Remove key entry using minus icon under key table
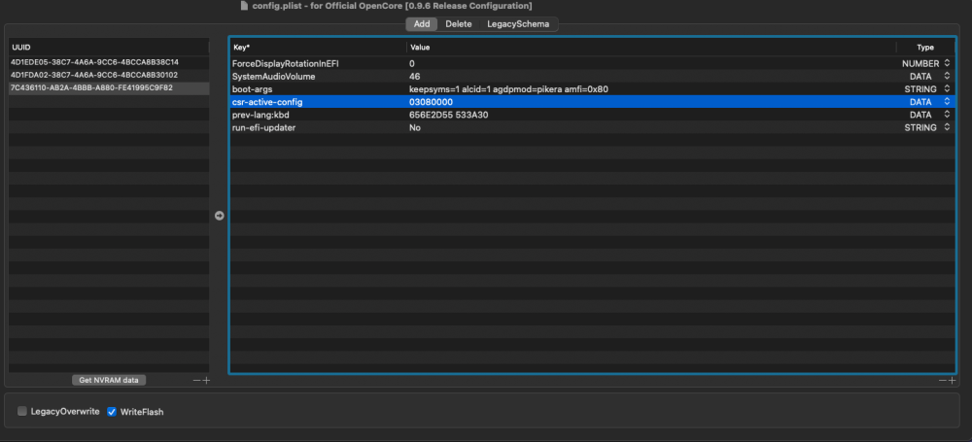This screenshot has width=972, height=442. tap(942, 381)
